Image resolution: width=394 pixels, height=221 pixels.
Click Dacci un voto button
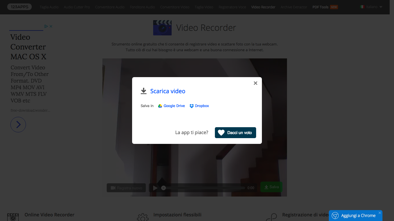coord(235,133)
